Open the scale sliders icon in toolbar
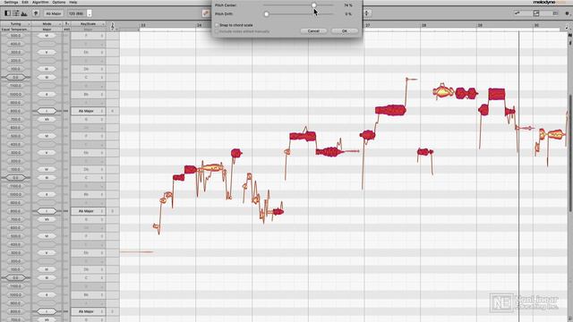 point(16,13)
